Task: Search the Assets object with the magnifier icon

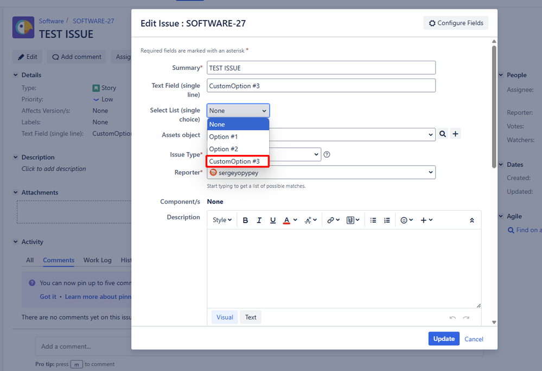Action: coord(443,134)
